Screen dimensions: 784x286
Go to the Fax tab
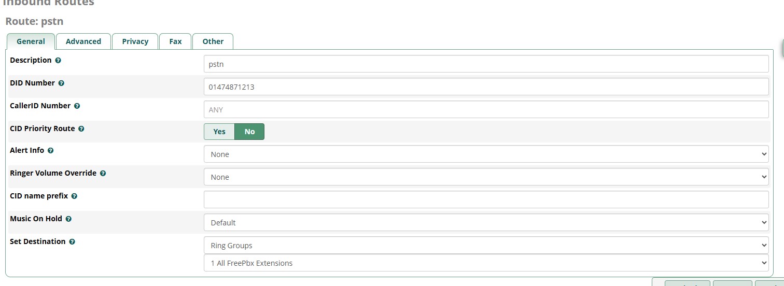pos(176,41)
